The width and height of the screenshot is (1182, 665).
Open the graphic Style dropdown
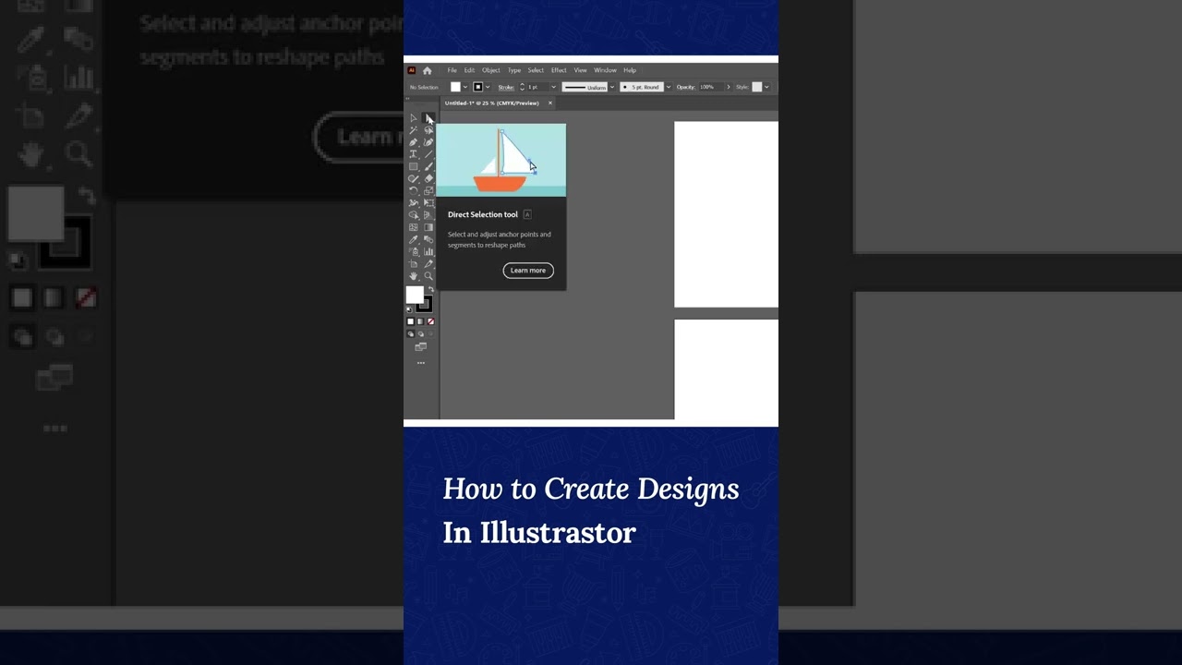[x=766, y=87]
